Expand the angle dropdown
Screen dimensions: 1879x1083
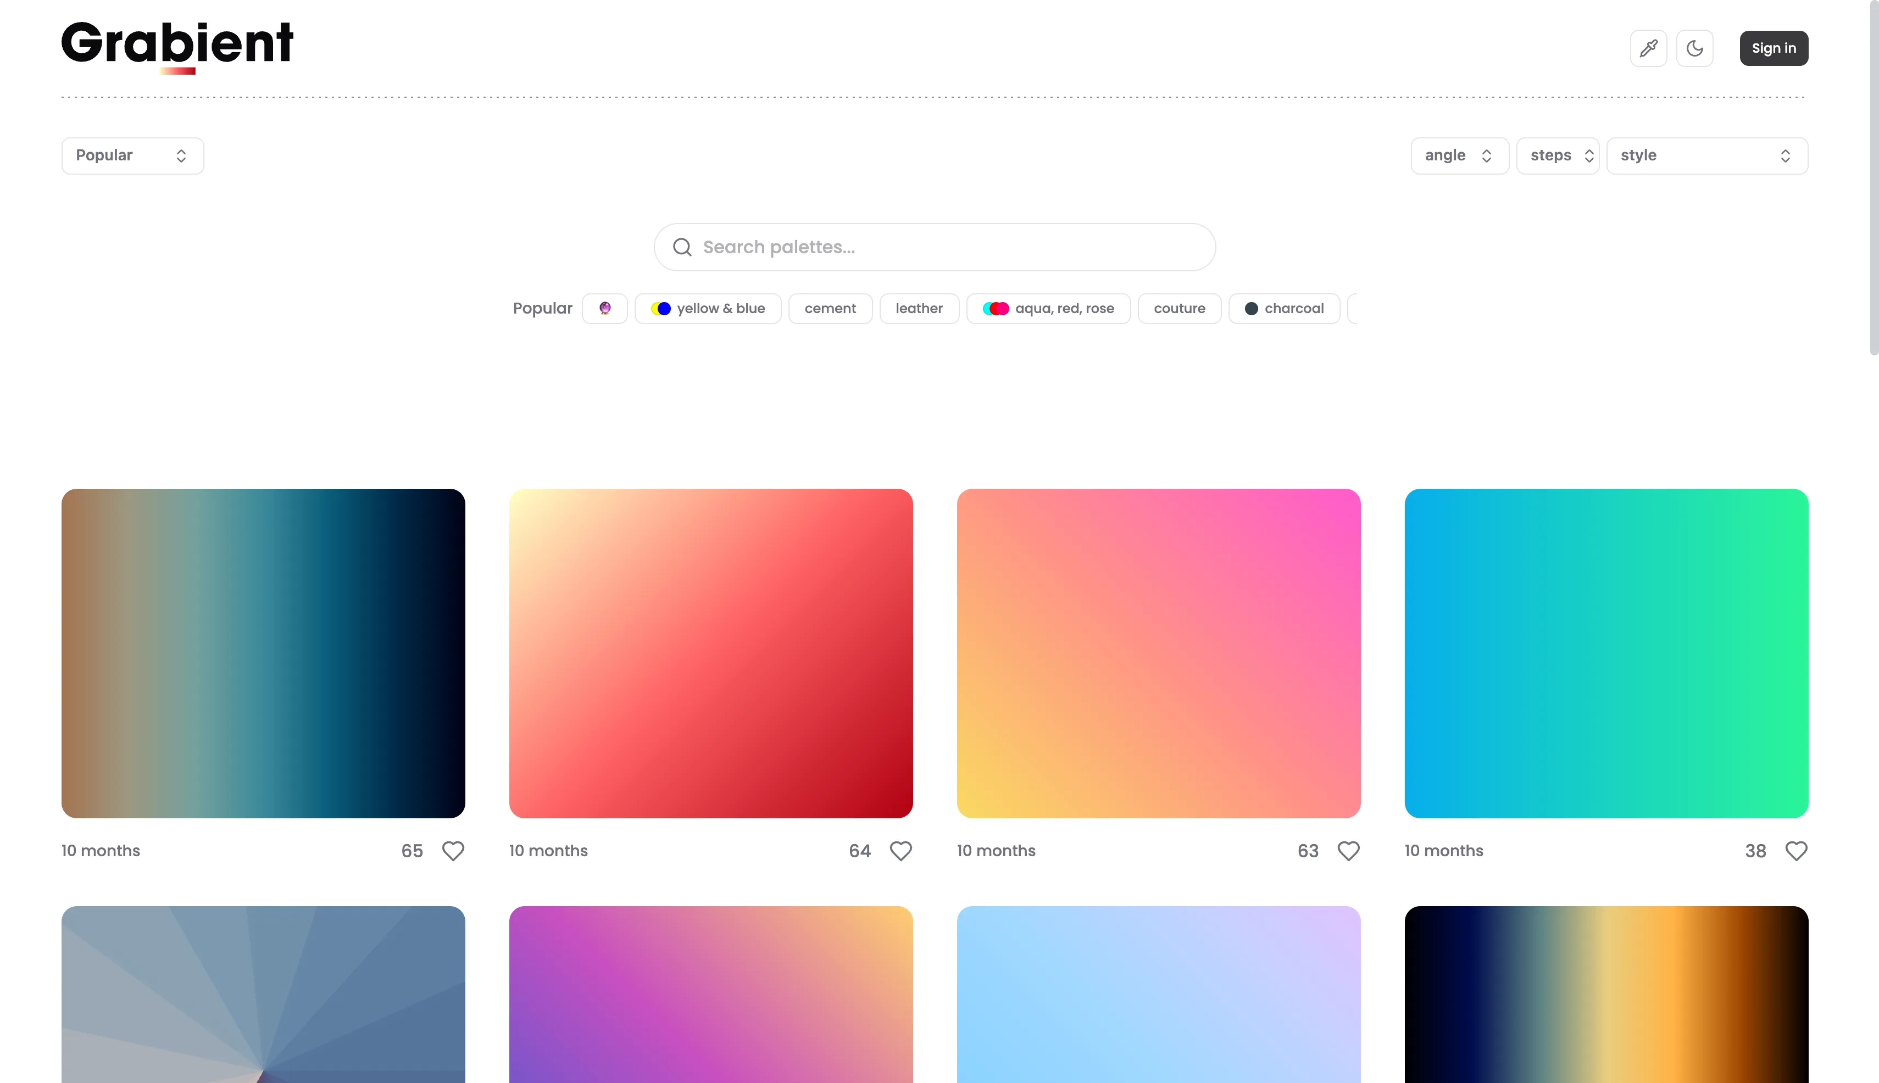(1459, 155)
